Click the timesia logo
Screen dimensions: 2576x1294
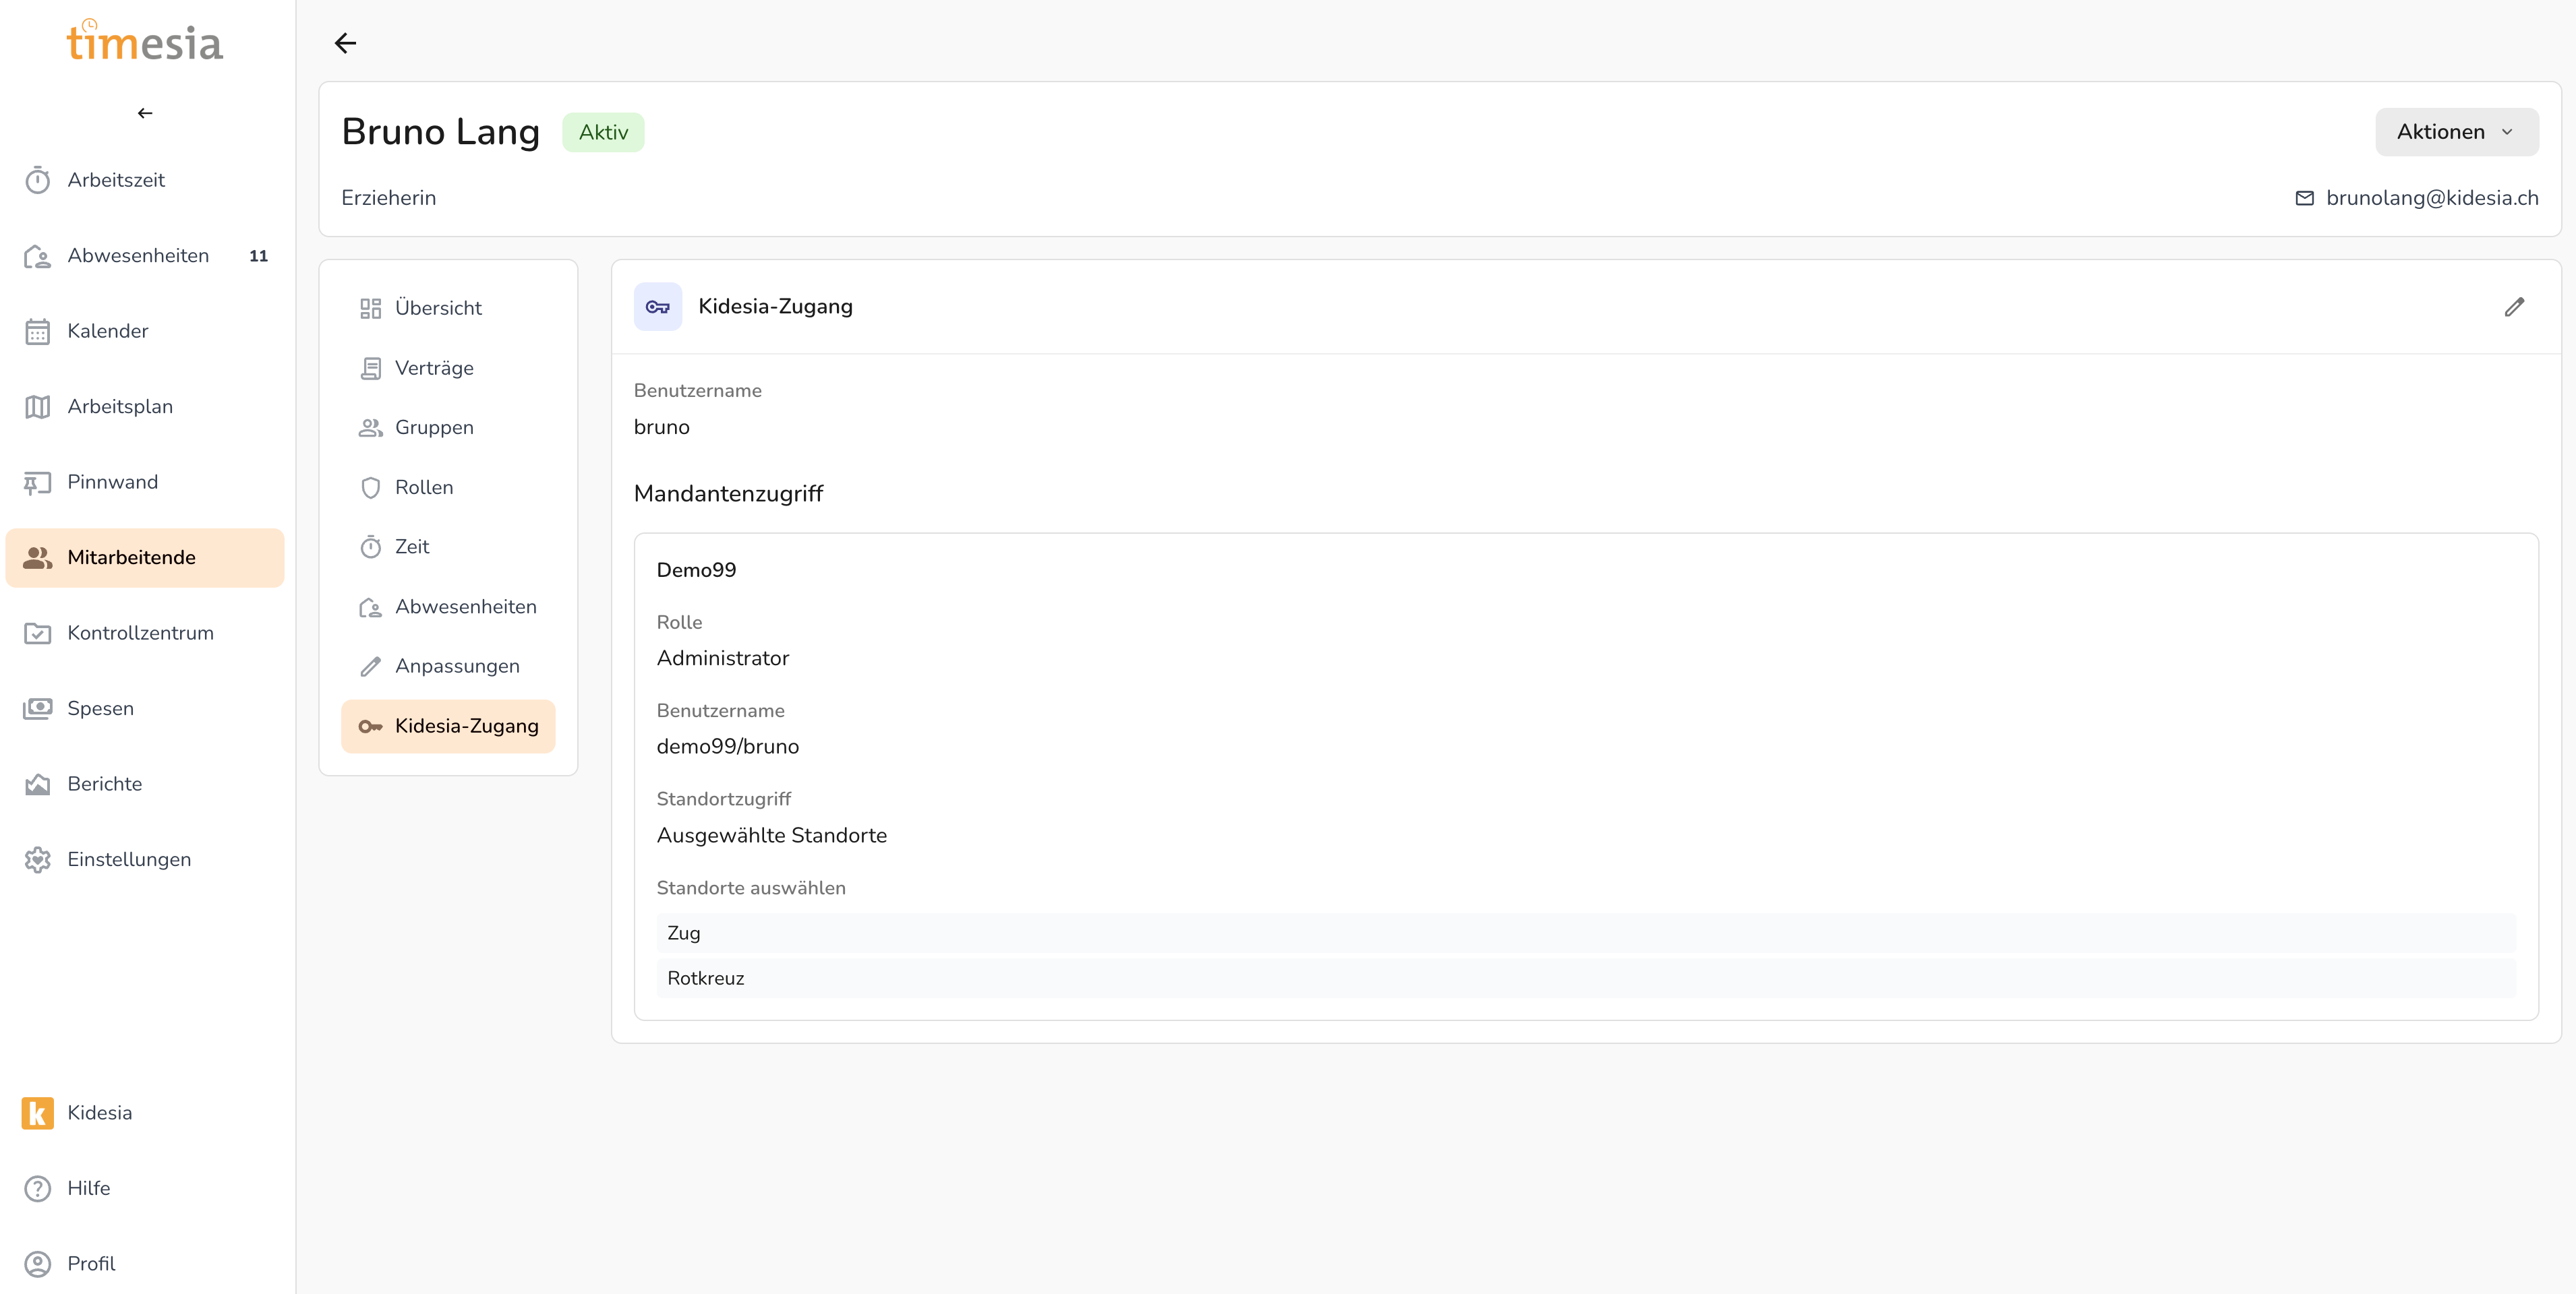point(145,42)
